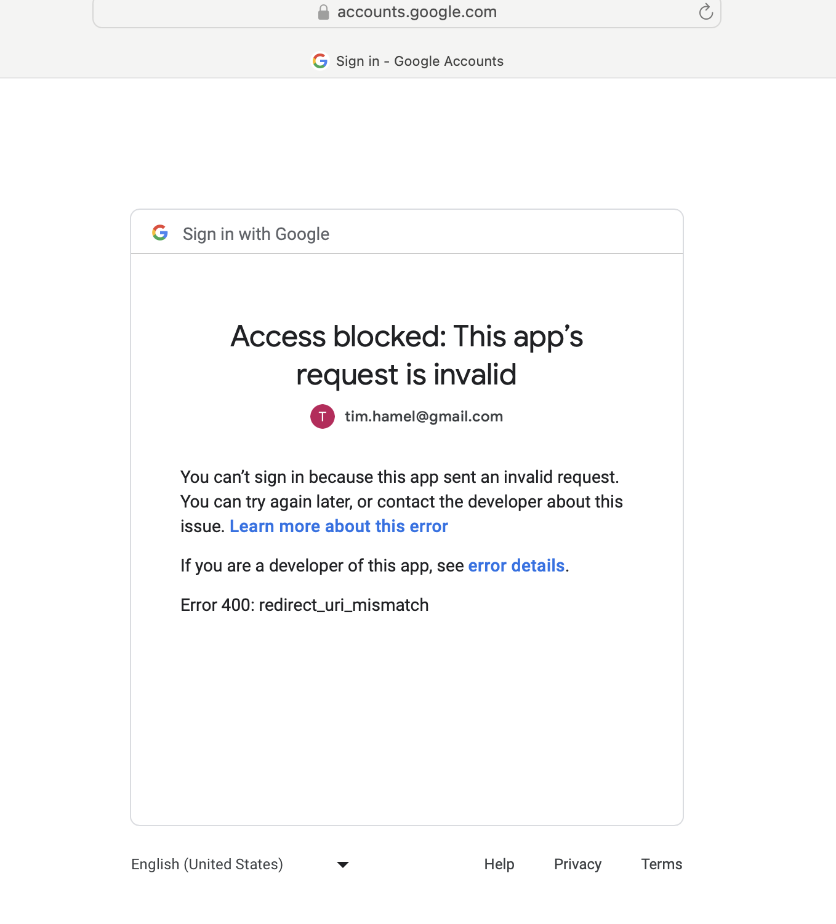Open the Help link in footer
This screenshot has height=924, width=836.
[499, 864]
